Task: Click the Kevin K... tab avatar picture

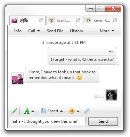Action: pos(88,21)
